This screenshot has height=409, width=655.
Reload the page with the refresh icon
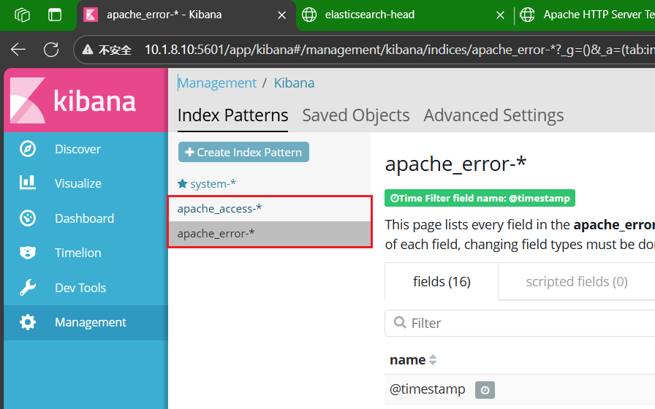pyautogui.click(x=51, y=50)
